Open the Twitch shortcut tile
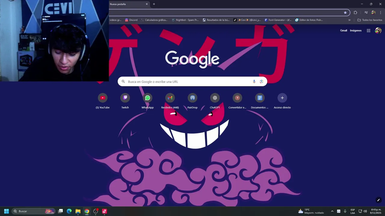Viewport: 385px width, 216px height. pyautogui.click(x=125, y=98)
